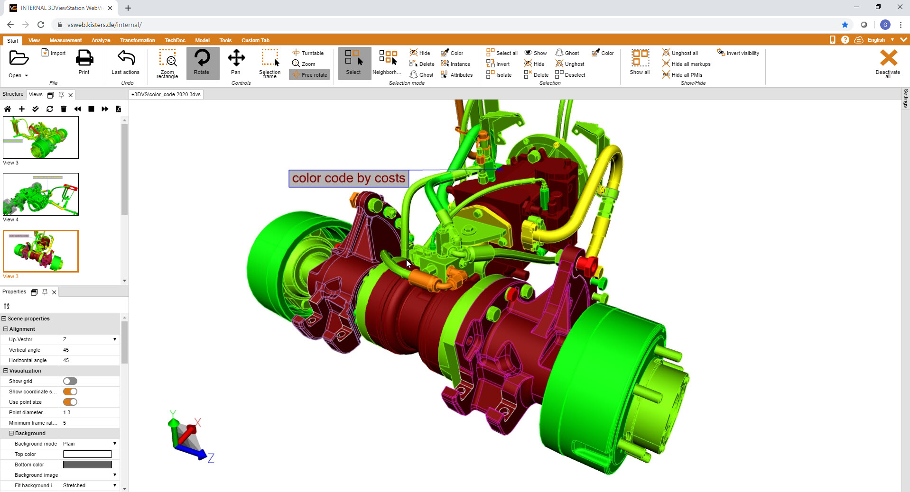Pick the Bottom color swatch
910x492 pixels.
[x=87, y=465]
